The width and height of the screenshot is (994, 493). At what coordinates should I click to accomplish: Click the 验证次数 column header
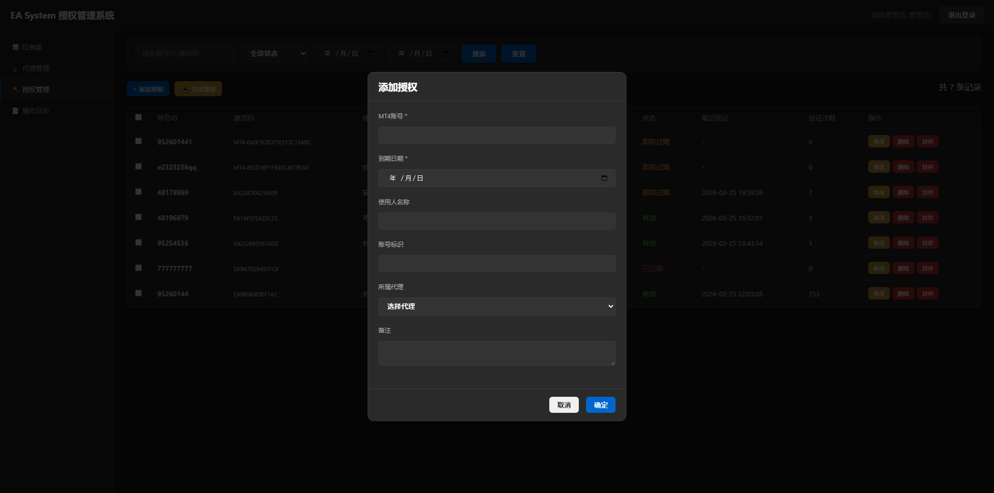[822, 118]
